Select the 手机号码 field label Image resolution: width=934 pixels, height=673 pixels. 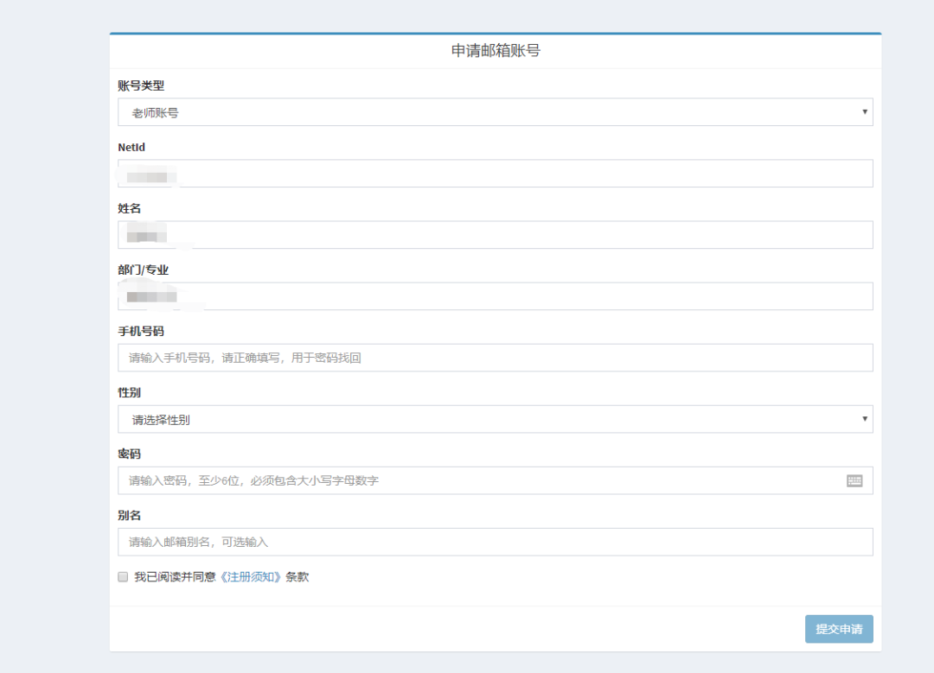[x=141, y=331]
